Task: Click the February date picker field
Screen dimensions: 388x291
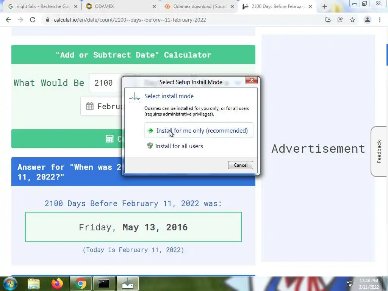Action: tap(102, 106)
